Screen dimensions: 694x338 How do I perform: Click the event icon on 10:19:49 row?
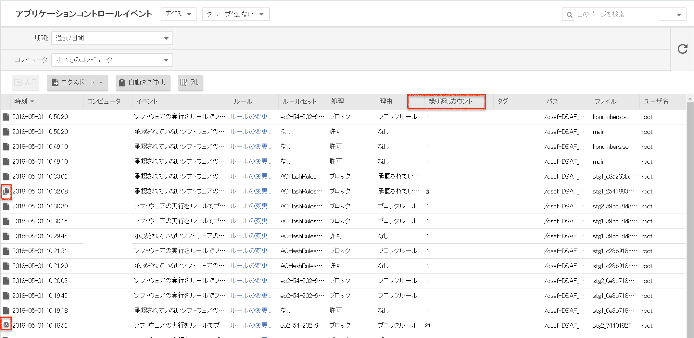6,296
